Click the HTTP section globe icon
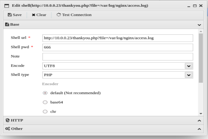 (7, 120)
